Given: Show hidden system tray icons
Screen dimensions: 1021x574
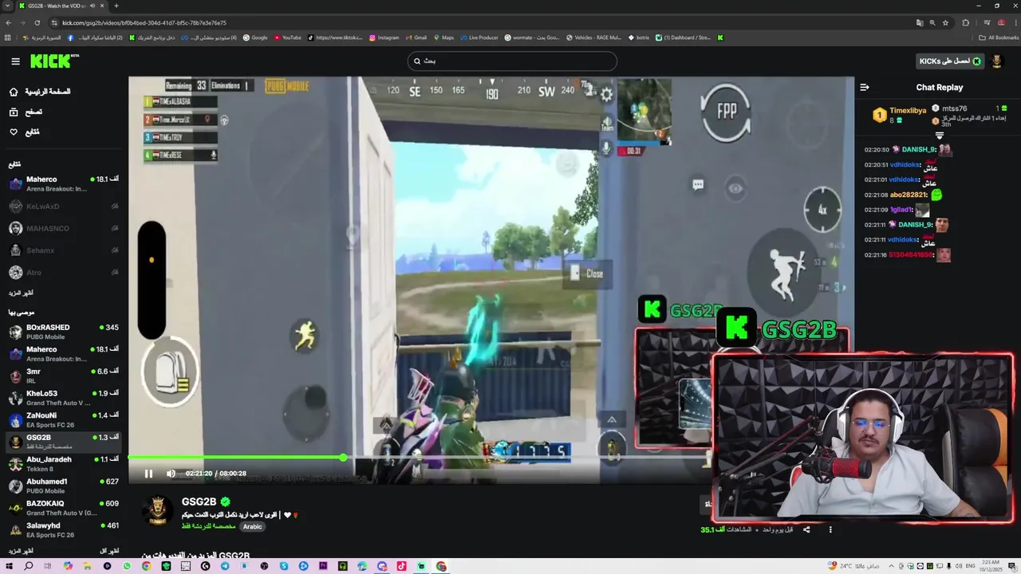Looking at the screenshot, I should [891, 566].
